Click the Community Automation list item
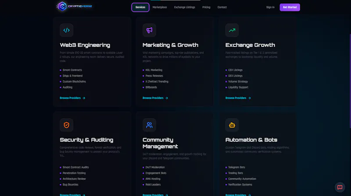351x196 pixels. (242, 179)
